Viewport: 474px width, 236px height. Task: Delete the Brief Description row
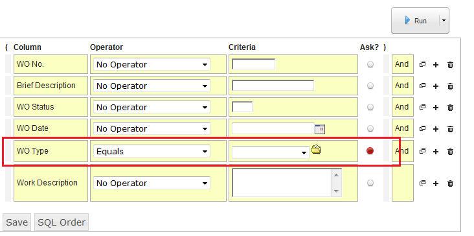click(450, 86)
